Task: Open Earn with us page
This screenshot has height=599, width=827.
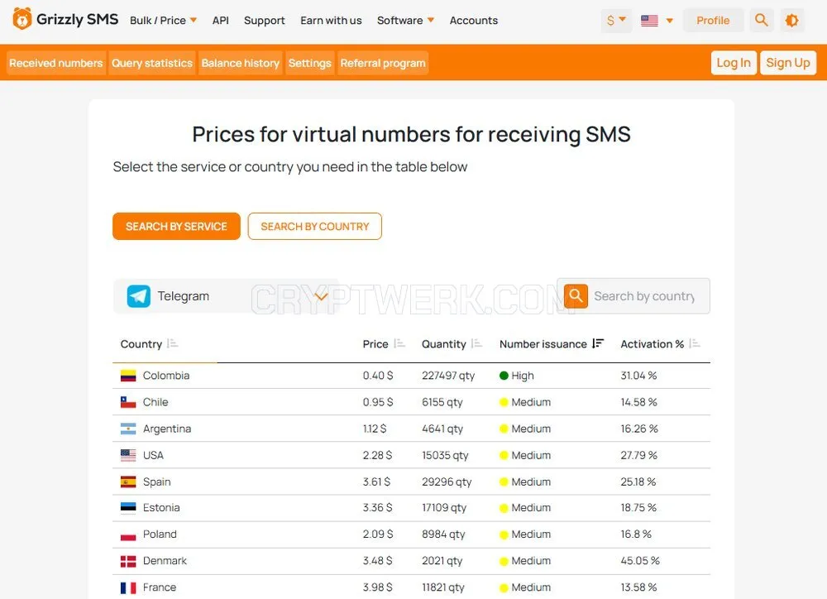Action: click(331, 20)
